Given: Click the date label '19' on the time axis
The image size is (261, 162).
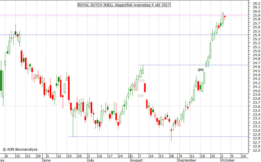Looking at the screenshot, I should (x=69, y=156).
